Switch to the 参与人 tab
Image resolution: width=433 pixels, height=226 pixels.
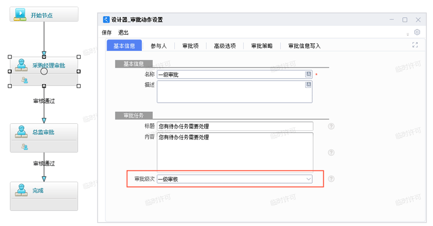[159, 46]
